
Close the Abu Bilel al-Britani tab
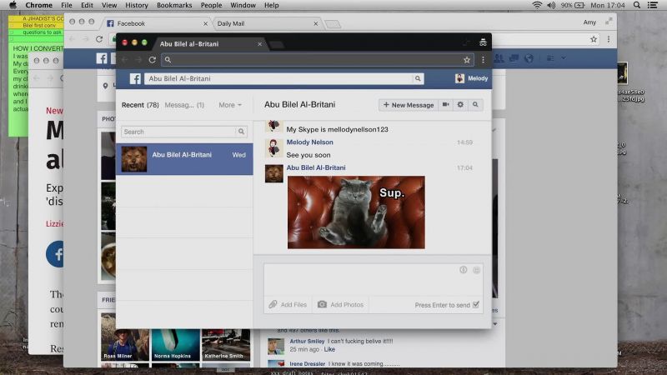(260, 44)
